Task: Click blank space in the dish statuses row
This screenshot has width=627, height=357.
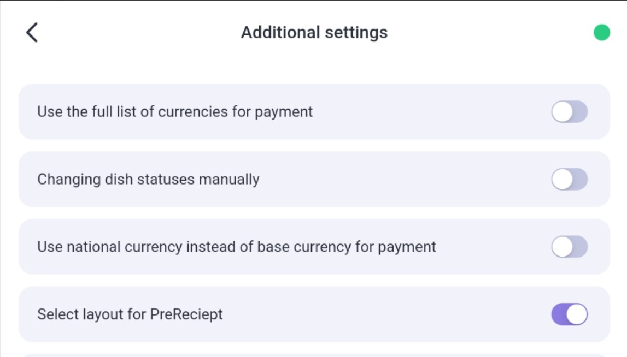Action: tap(404, 179)
